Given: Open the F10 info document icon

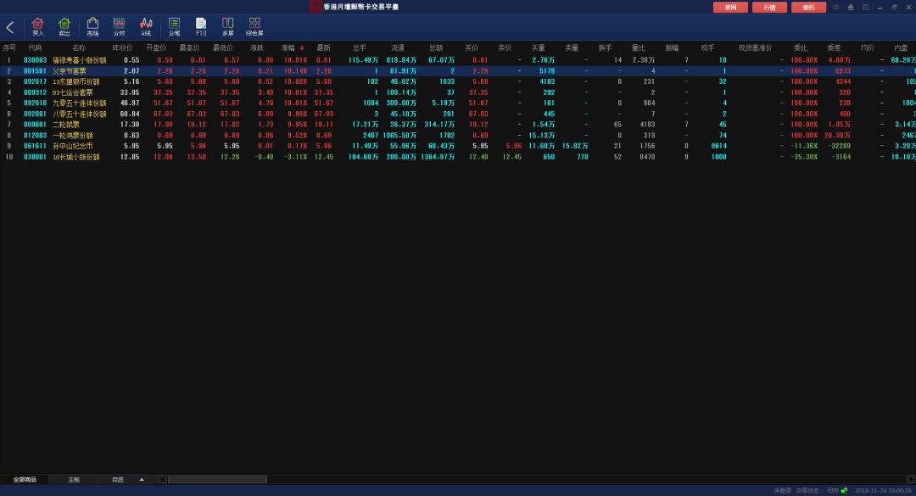Looking at the screenshot, I should pyautogui.click(x=201, y=27).
